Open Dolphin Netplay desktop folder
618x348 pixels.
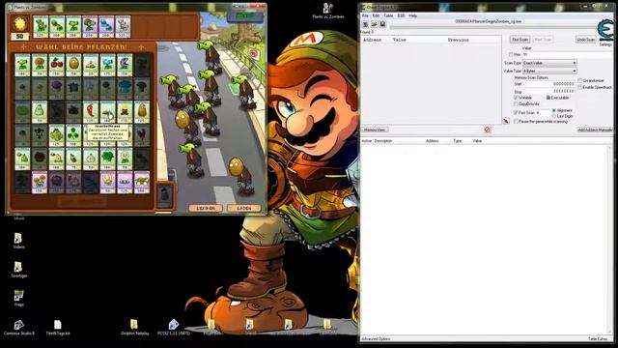[x=135, y=328]
